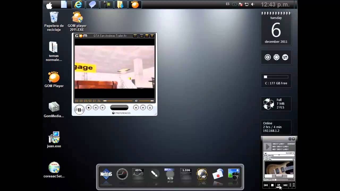Click the C: 177 GB Free drive widget
This screenshot has width=340, height=191.
[276, 80]
